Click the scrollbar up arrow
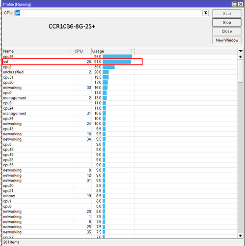Screen dimensions: 245x246 240,57
